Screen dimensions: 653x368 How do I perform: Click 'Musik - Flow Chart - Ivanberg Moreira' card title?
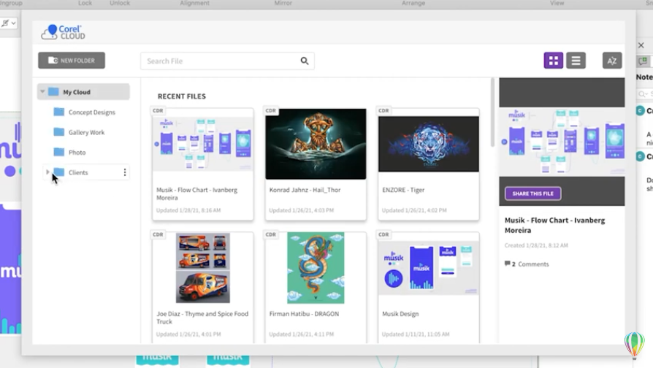[x=197, y=193]
